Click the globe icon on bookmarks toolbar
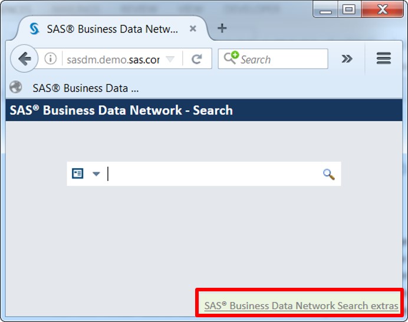The image size is (408, 322). pyautogui.click(x=16, y=88)
